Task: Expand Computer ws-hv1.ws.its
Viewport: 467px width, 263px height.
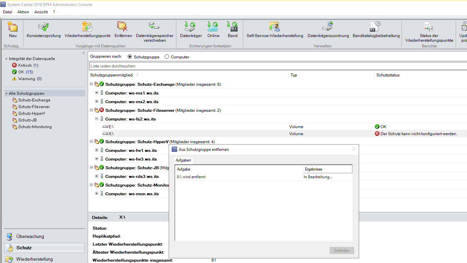Action: [x=97, y=150]
